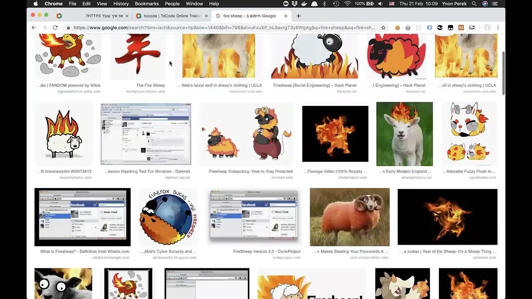Click the 'squishable.com' source text
The width and height of the screenshot is (532, 299).
[482, 177]
